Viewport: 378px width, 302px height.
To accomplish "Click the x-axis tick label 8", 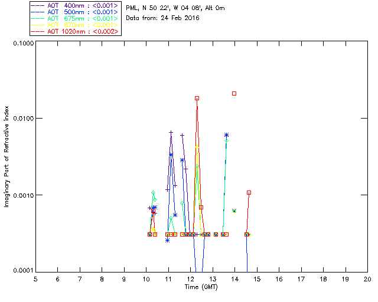I will tap(102, 279).
